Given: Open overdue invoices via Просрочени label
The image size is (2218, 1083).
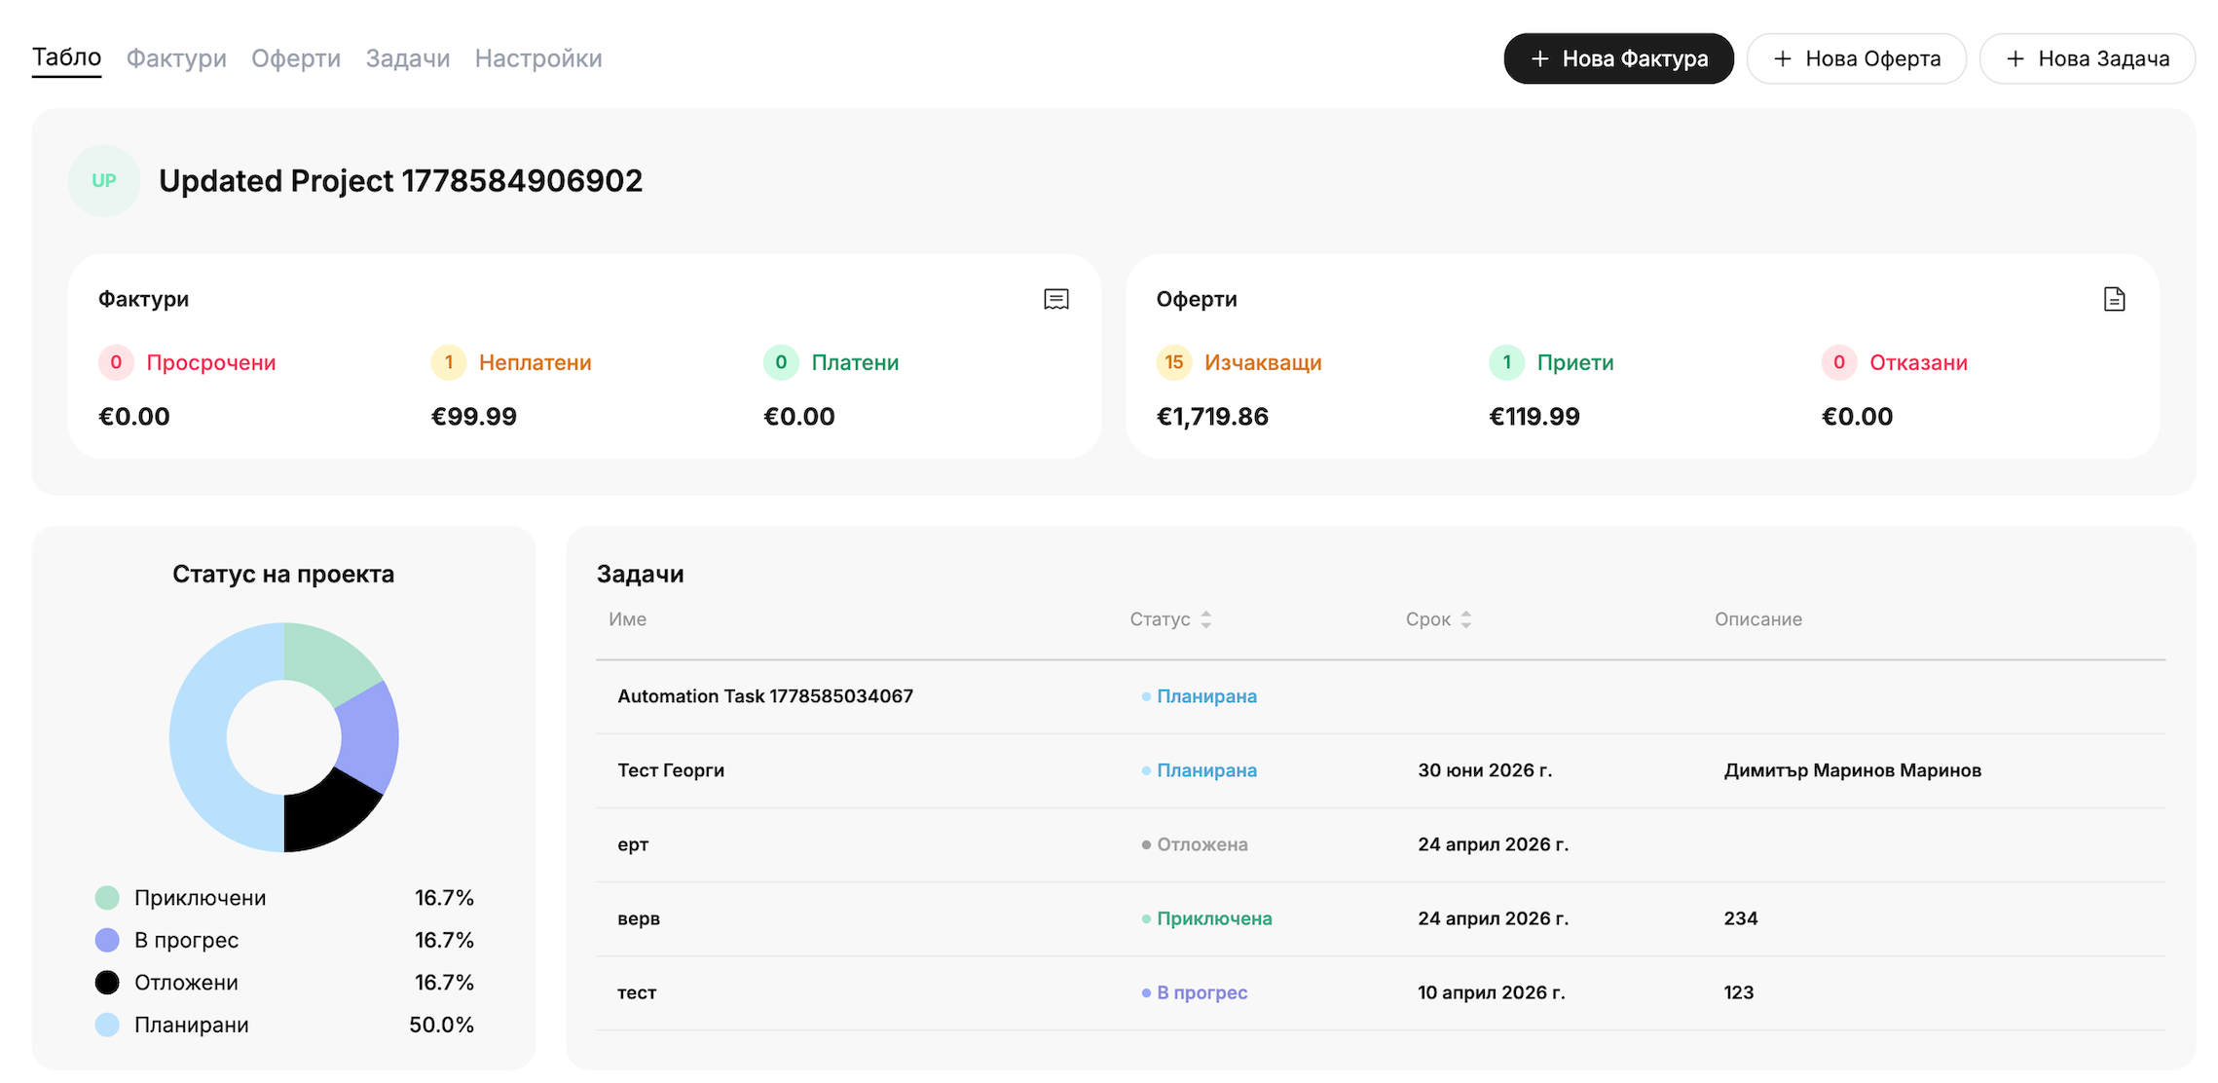Looking at the screenshot, I should [x=211, y=362].
